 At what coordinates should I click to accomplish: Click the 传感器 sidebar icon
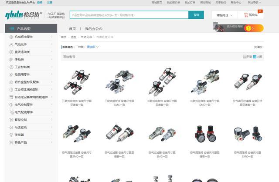click(11, 135)
